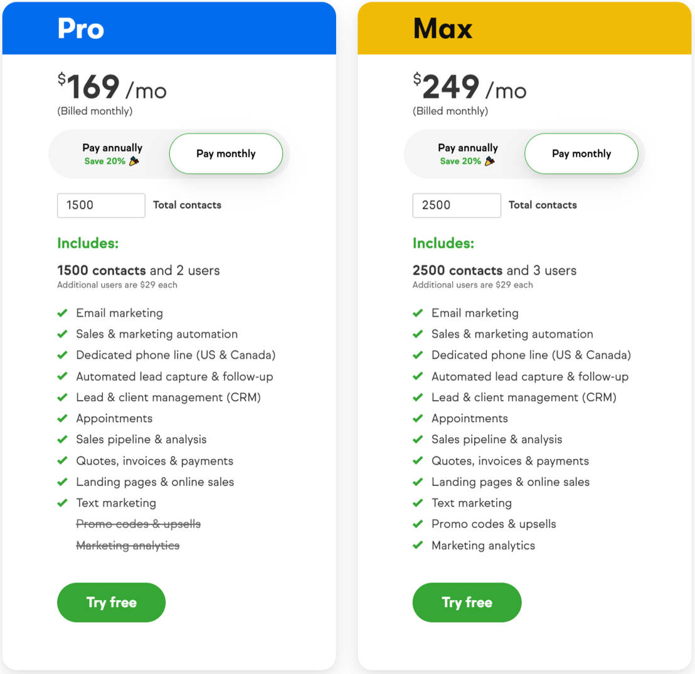Click checkmark beside Appointments in Max plan
This screenshot has width=695, height=674.
(x=418, y=418)
